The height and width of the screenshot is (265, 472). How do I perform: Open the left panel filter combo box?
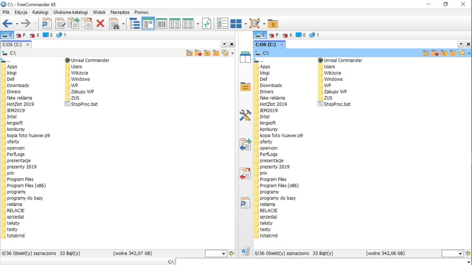coord(216,254)
